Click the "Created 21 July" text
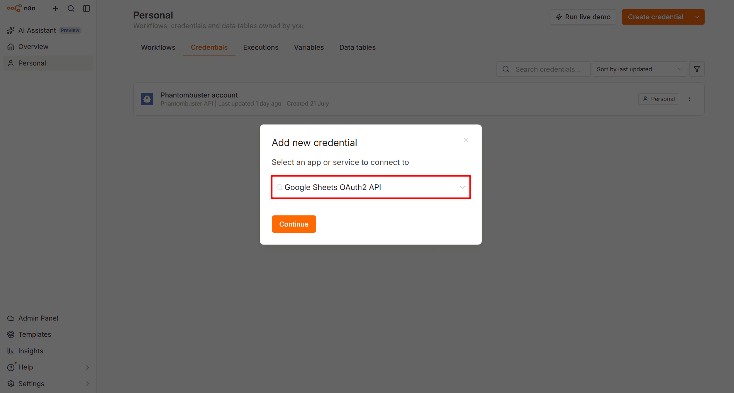This screenshot has width=734, height=393. (308, 104)
